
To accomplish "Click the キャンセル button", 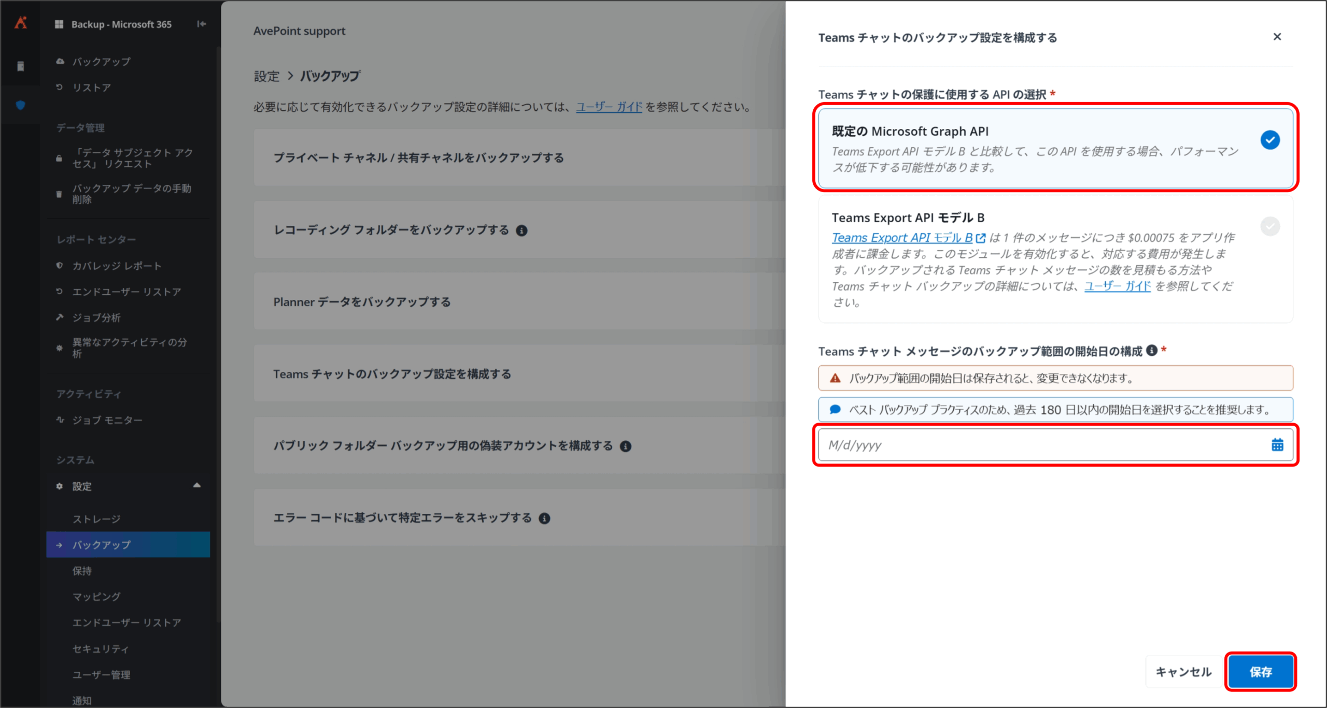I will click(1183, 672).
